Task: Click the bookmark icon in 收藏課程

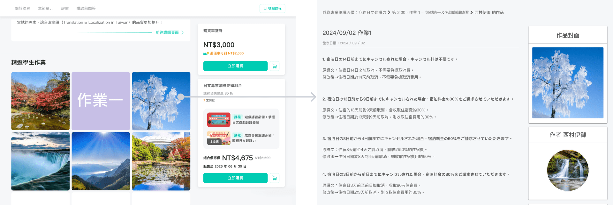Action: 265,9
